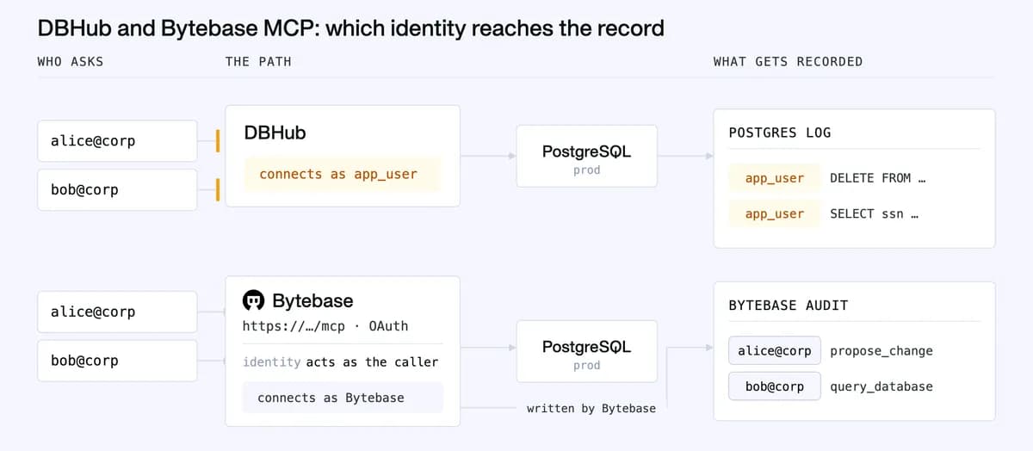Select the top bob@corp box

[118, 190]
